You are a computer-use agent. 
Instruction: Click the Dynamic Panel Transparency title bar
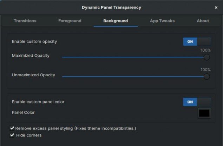pyautogui.click(x=111, y=7)
